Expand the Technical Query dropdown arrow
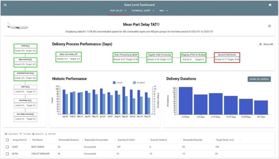This screenshot has height=159, width=279. 153,11
